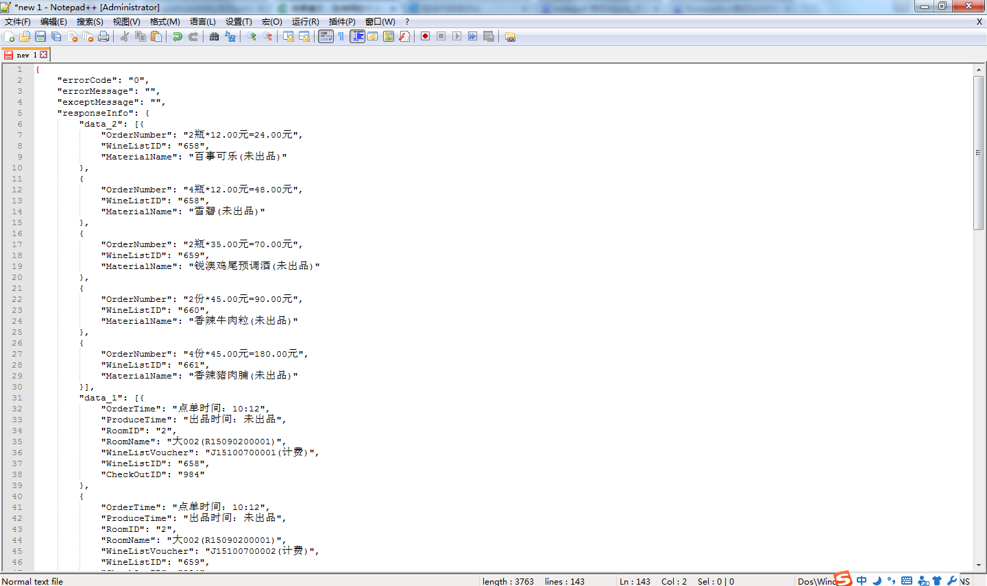
Task: Click line number 31 in the margin
Action: coord(17,398)
